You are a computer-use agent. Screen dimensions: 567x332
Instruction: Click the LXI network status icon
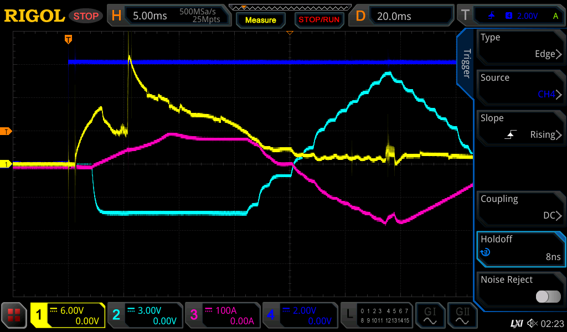point(516,323)
